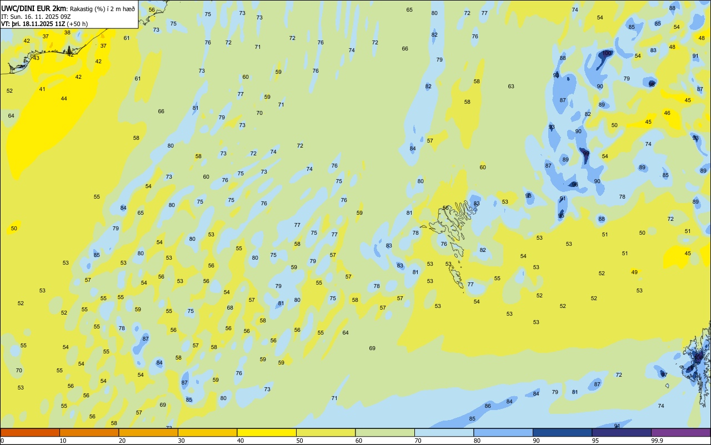Image resolution: width=711 pixels, height=445 pixels.
Task: Click the gold 30–40 legend swatch
Action: point(207,432)
